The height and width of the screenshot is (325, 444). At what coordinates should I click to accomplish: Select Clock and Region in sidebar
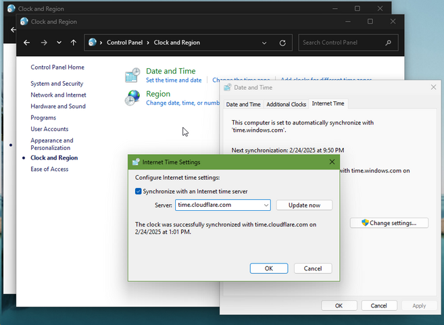pyautogui.click(x=54, y=157)
